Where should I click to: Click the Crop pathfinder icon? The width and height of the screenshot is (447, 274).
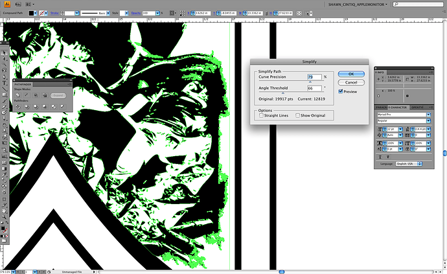click(x=45, y=107)
